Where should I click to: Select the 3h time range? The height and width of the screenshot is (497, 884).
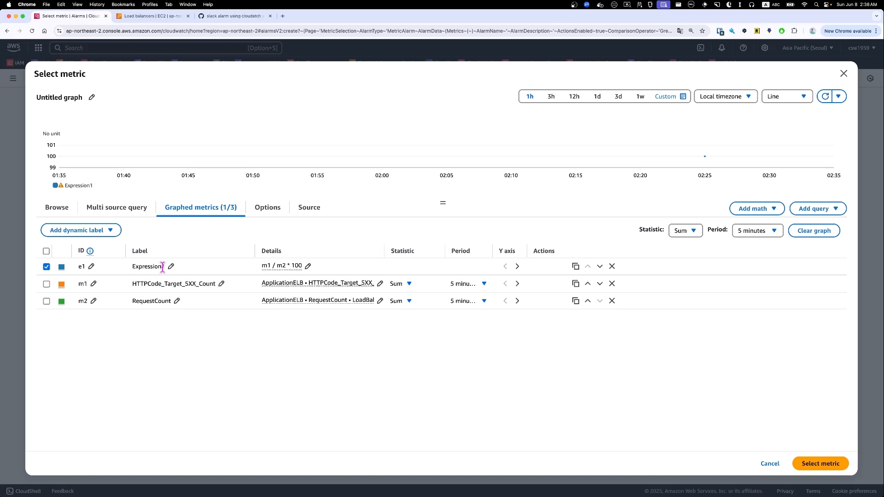point(551,97)
